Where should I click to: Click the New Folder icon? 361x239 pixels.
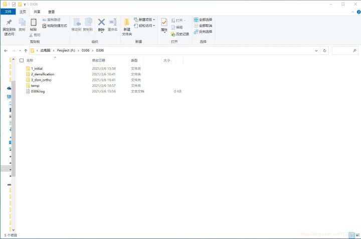[126, 24]
